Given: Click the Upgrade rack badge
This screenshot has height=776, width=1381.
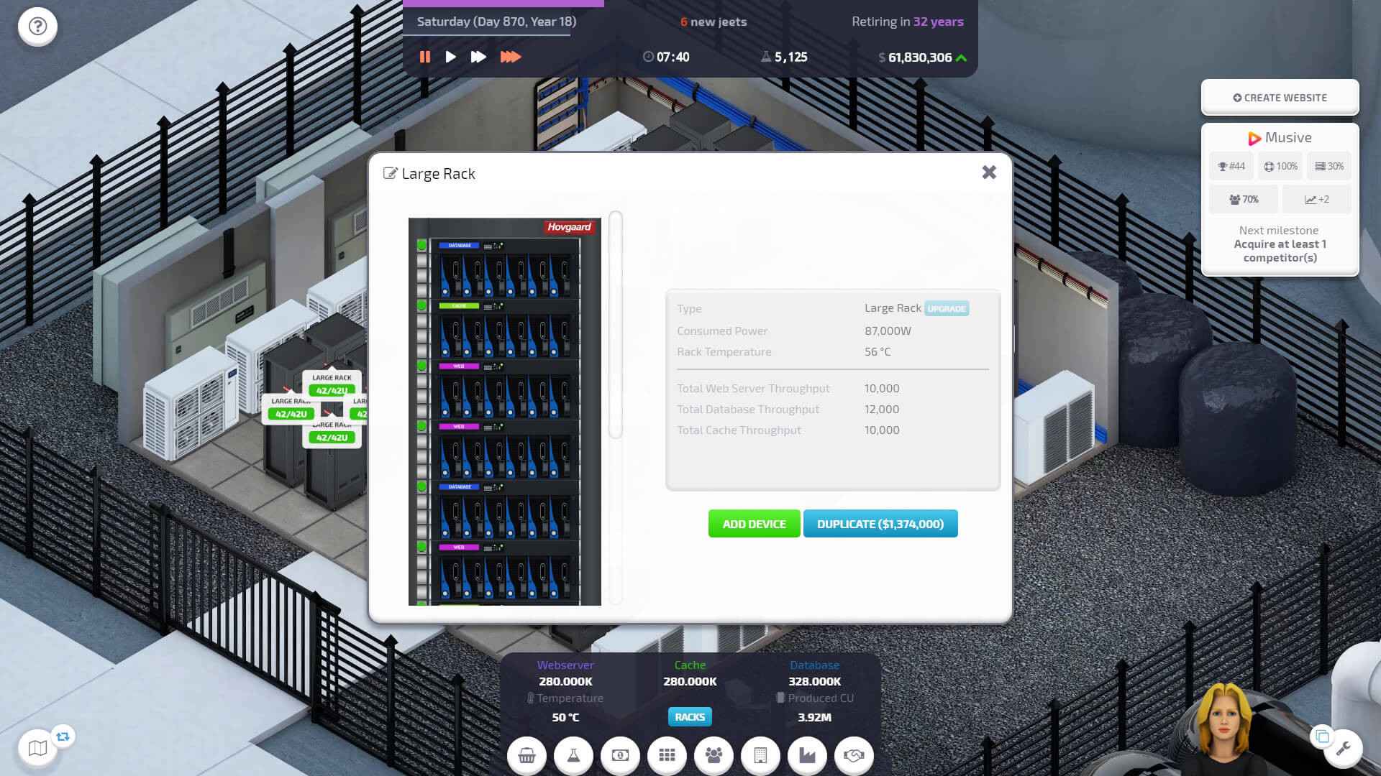Looking at the screenshot, I should tap(946, 309).
